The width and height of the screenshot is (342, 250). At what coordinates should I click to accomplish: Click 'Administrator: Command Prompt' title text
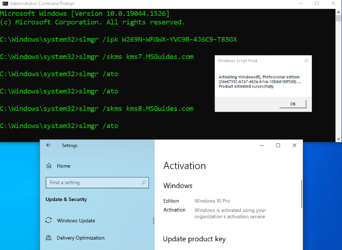point(42,4)
